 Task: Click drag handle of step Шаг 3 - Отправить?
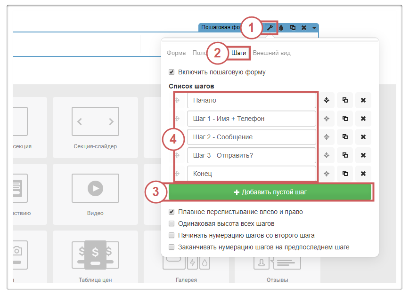177,155
